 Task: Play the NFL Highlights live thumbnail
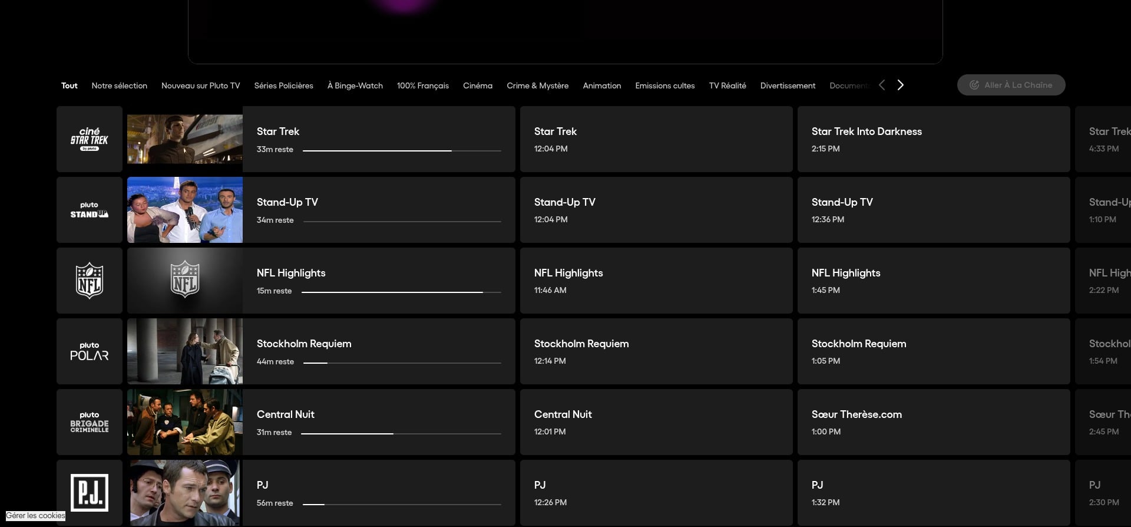click(x=185, y=281)
